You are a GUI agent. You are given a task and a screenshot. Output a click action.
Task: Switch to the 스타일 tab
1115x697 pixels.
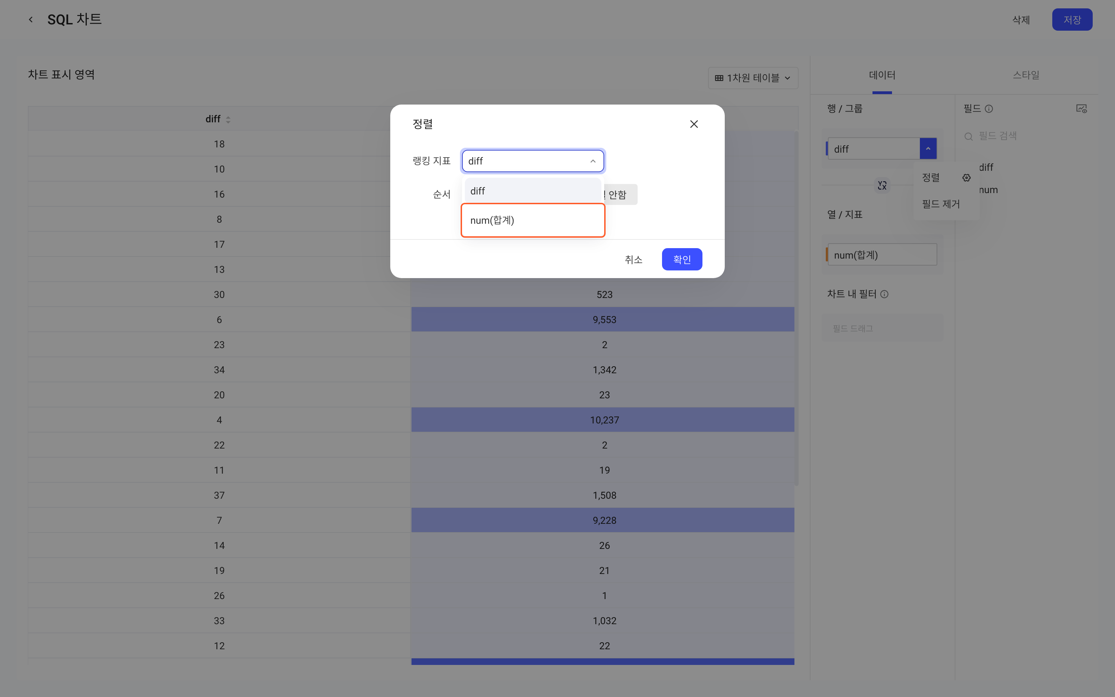click(1025, 75)
